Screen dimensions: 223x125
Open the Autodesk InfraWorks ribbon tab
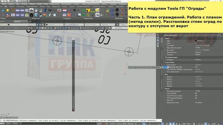(83, 7)
